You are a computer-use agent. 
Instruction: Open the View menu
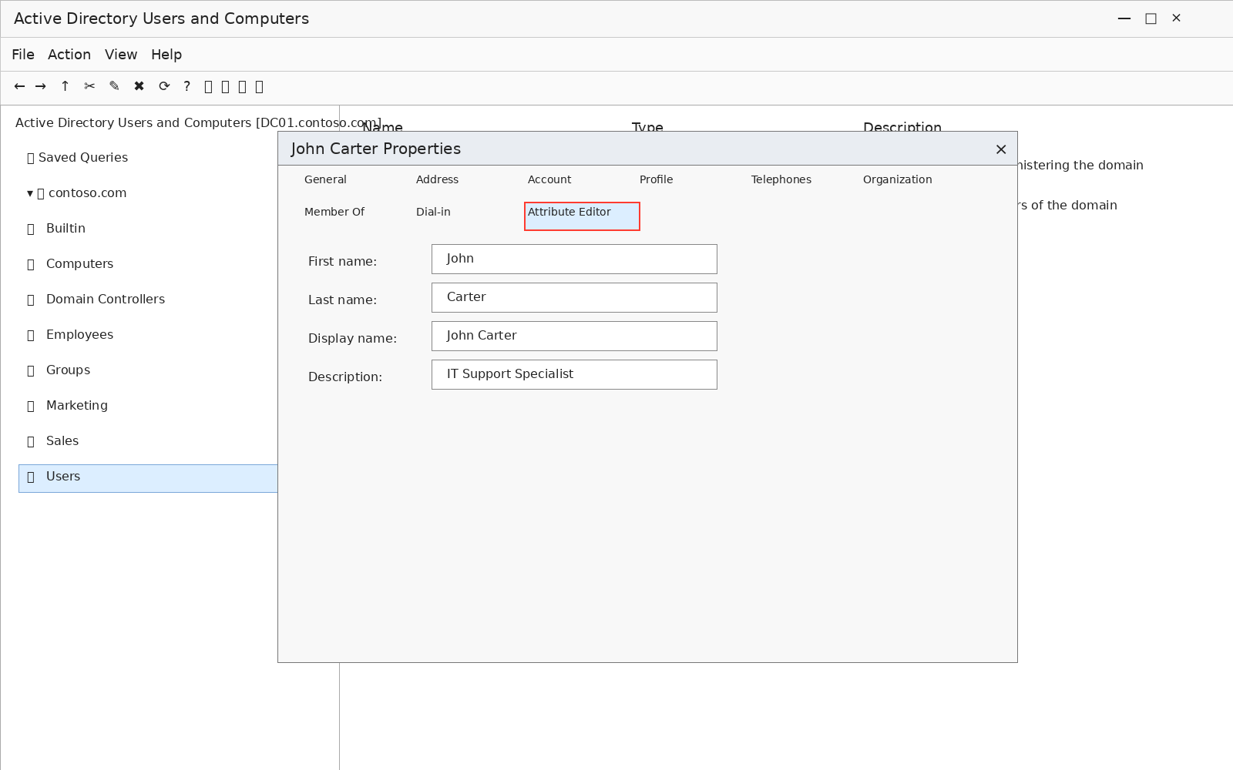(121, 55)
